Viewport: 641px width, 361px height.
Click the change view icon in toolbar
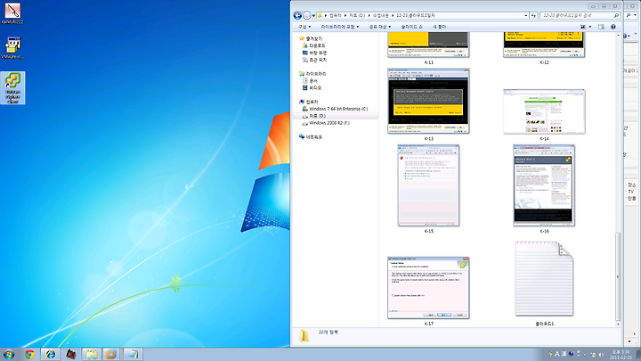(583, 27)
